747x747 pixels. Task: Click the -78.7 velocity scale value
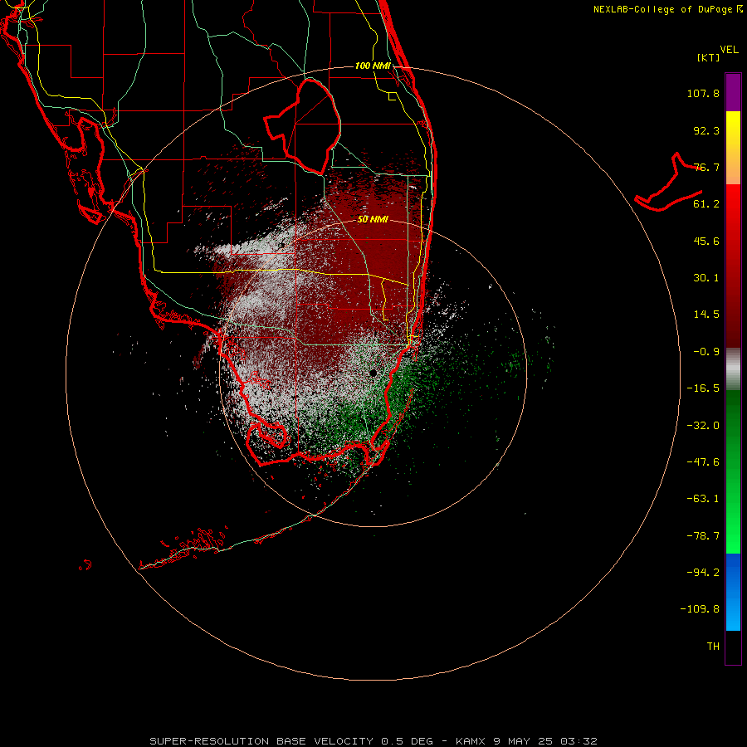pyautogui.click(x=703, y=536)
